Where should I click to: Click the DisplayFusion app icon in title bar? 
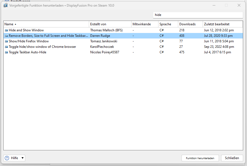click(x=6, y=5)
